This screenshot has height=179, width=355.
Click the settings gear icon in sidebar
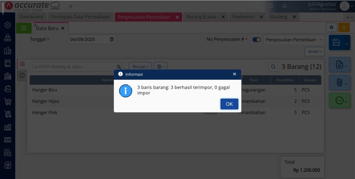(8, 25)
